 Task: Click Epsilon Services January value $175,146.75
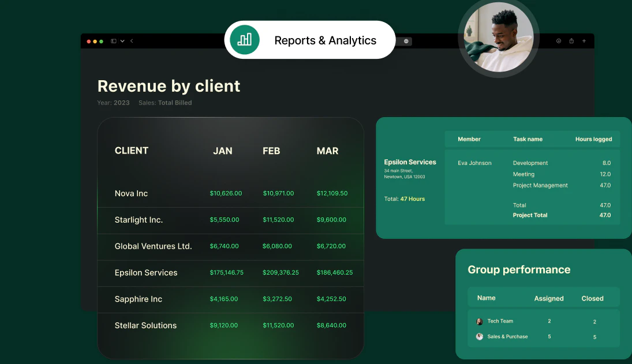click(x=226, y=273)
